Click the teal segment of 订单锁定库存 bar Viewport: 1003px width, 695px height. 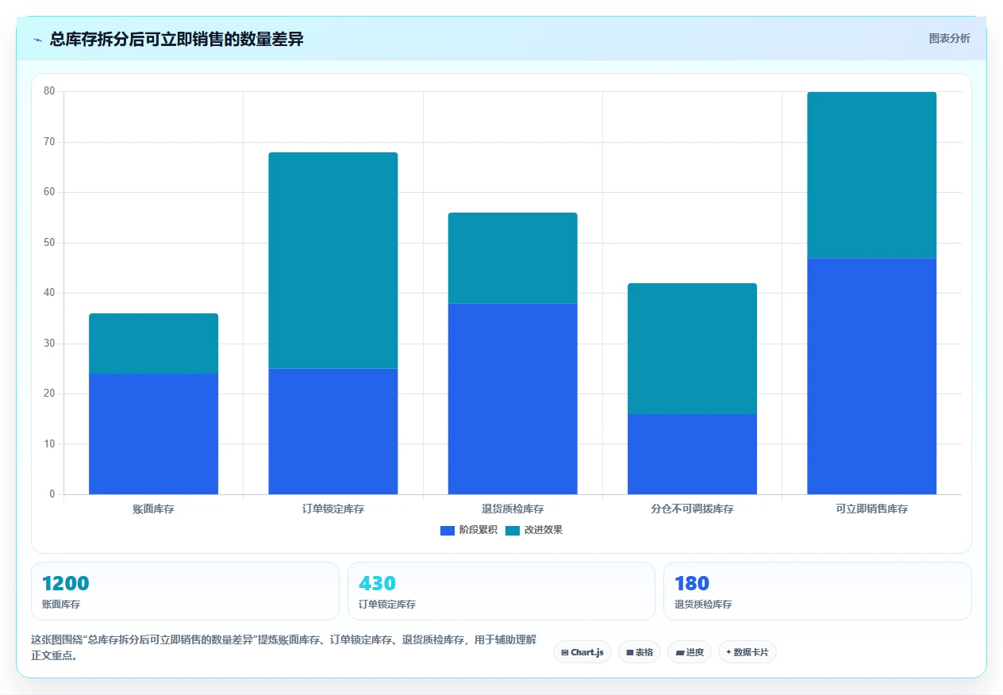[x=333, y=260]
